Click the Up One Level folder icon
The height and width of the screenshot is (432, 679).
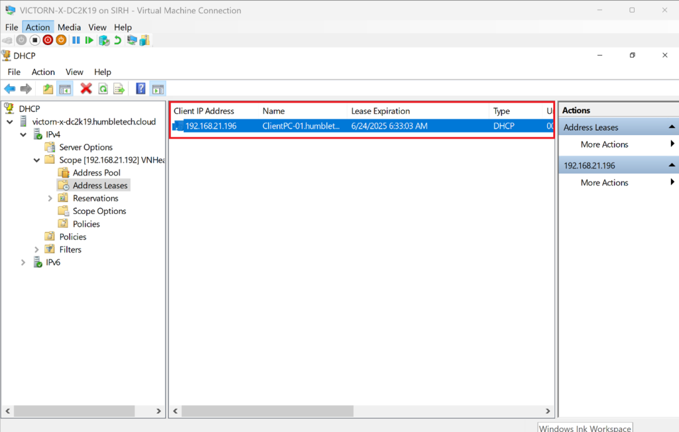[48, 89]
